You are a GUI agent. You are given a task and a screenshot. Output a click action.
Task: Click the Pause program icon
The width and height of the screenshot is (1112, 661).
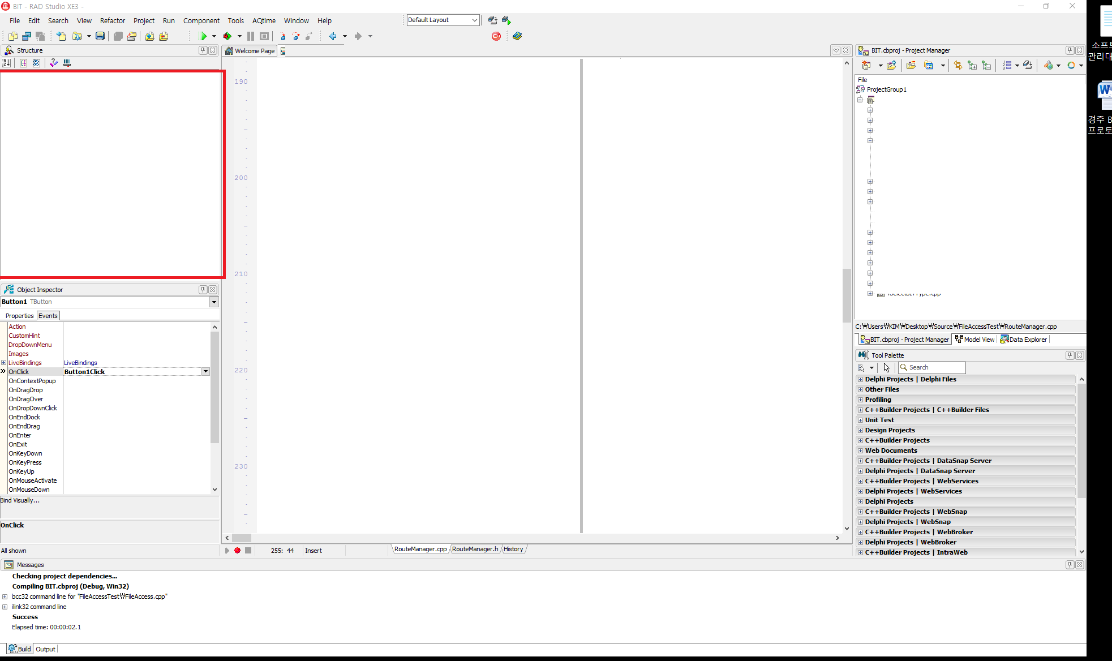[x=251, y=36]
